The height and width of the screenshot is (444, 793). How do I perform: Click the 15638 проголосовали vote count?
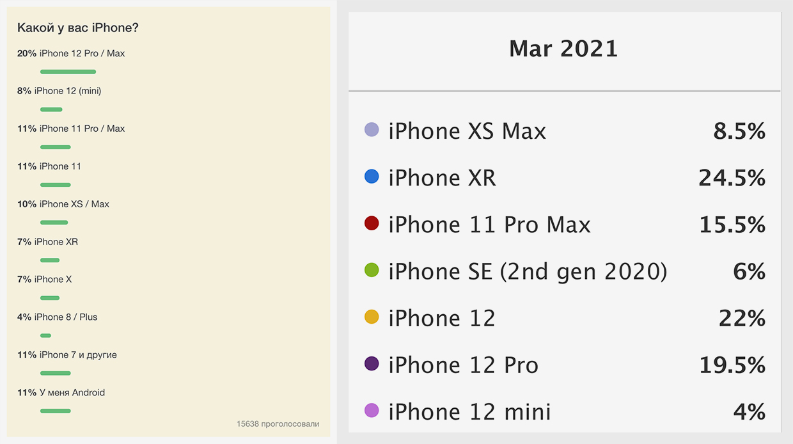278,424
